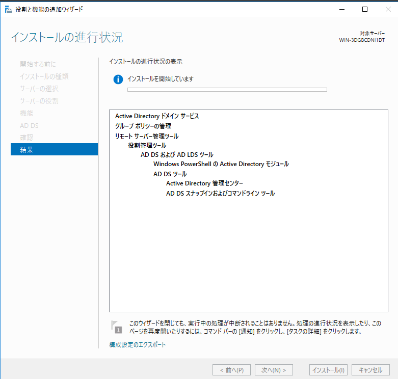Select the 機能 step in the sidebar
The width and height of the screenshot is (398, 379).
click(26, 113)
